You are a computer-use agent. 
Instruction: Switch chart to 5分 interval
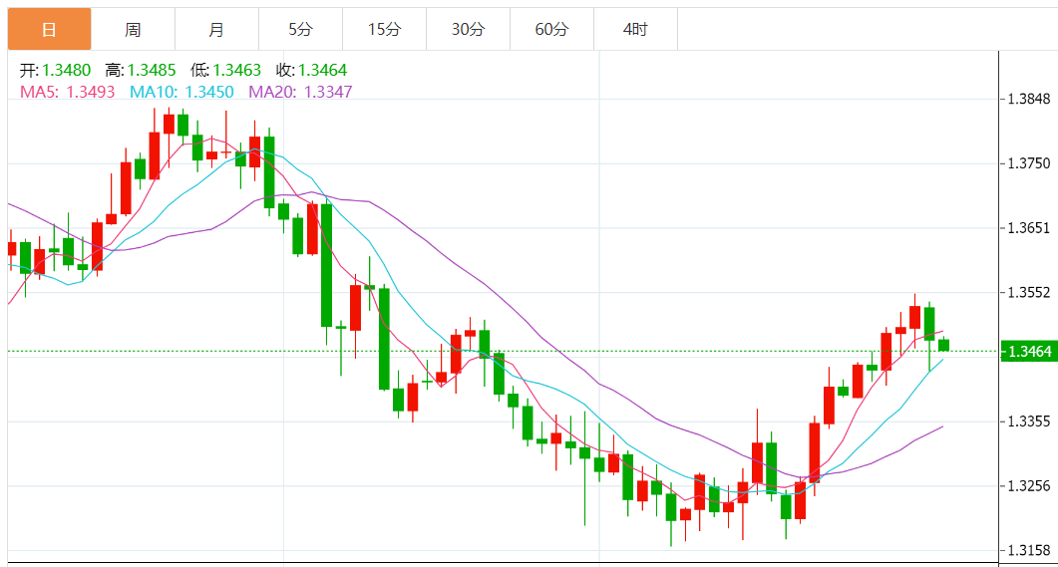pyautogui.click(x=300, y=30)
